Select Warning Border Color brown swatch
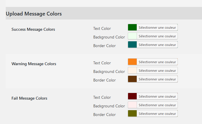This screenshot has width=202, height=124. coord(132,79)
